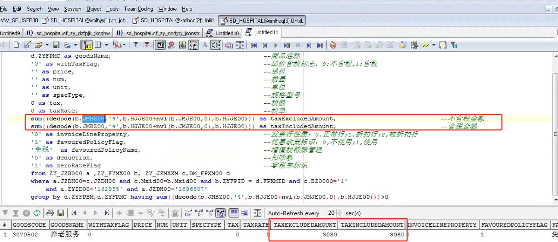Click the TAXINCLUDEDAMOUNT column header
558x242 pixels.
[372, 225]
